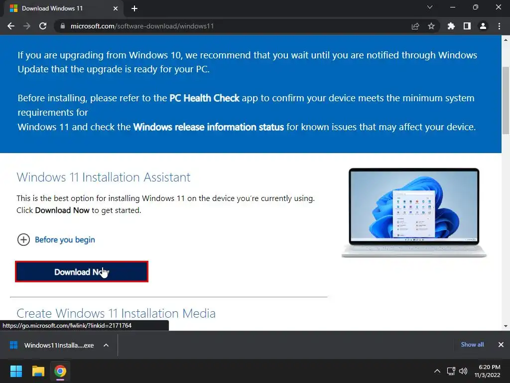The width and height of the screenshot is (510, 383).
Task: Reload the Download Windows 11 page
Action: pyautogui.click(x=43, y=26)
